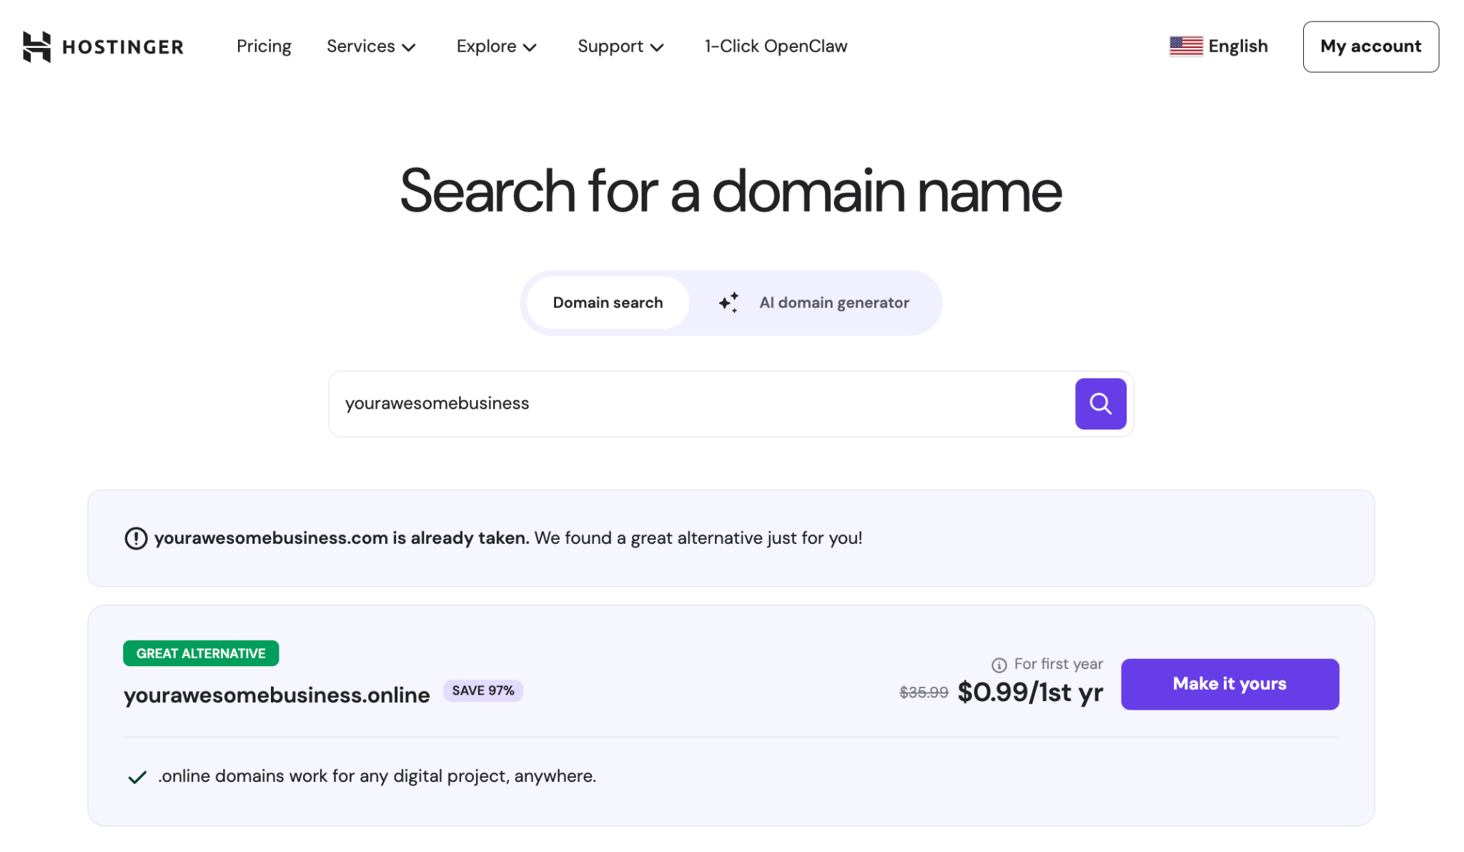
Task: Click the GREAT ALTERNATIVE green badge
Action: pyautogui.click(x=200, y=653)
